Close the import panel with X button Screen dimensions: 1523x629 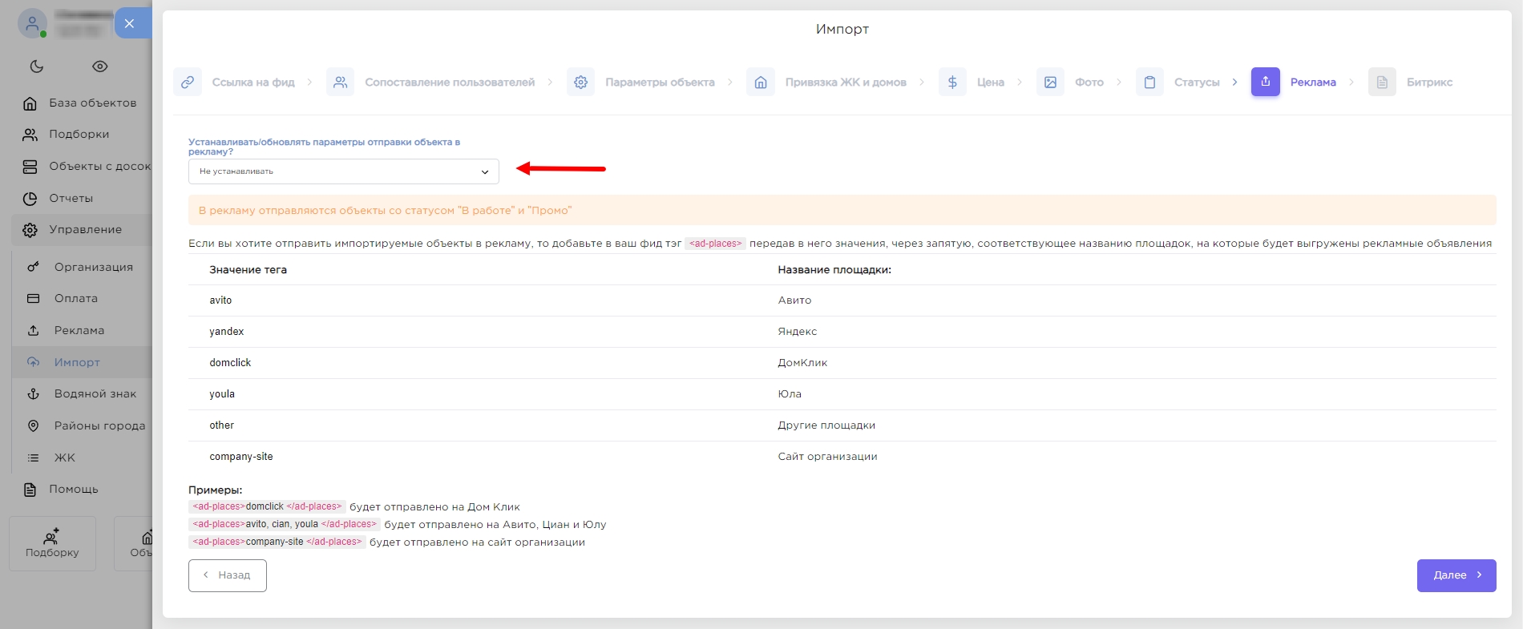pos(129,23)
